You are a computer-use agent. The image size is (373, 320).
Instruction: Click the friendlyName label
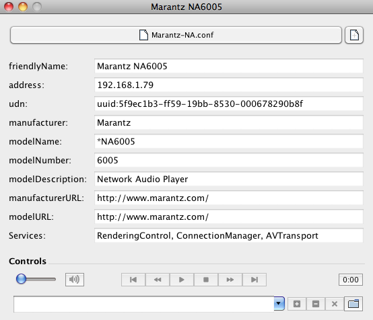click(38, 66)
